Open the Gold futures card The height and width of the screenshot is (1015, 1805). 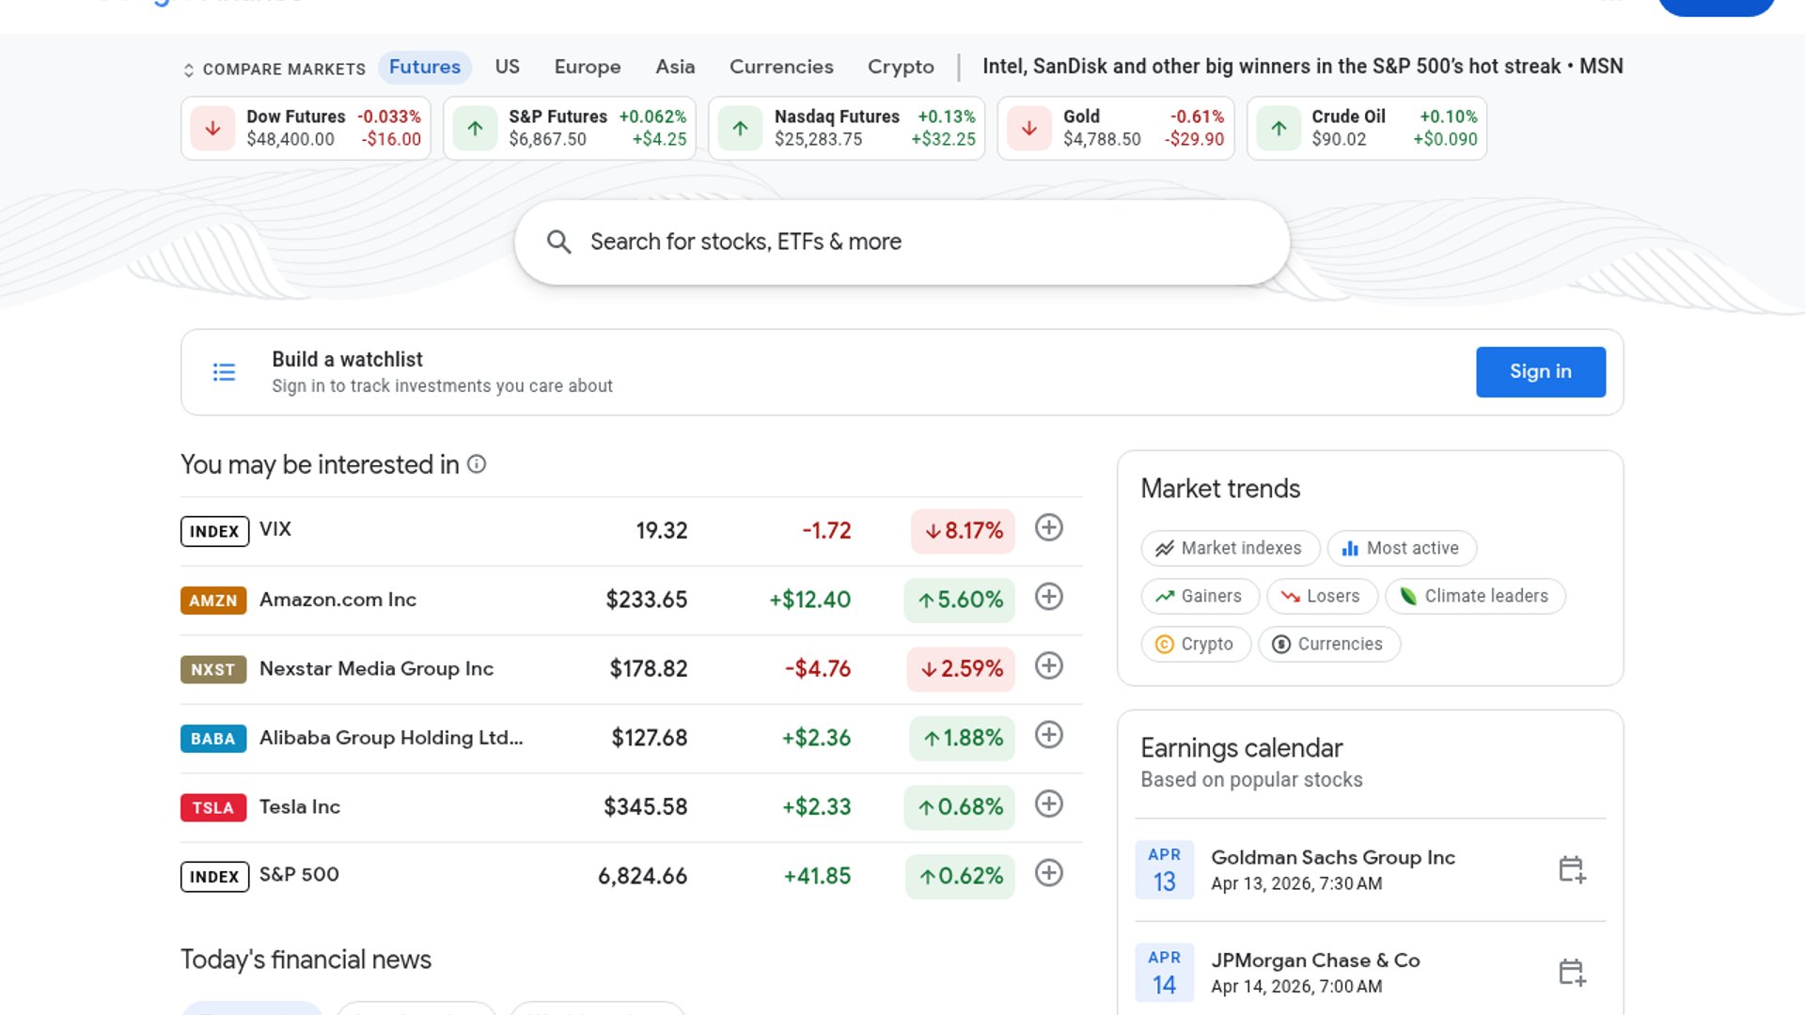coord(1115,128)
